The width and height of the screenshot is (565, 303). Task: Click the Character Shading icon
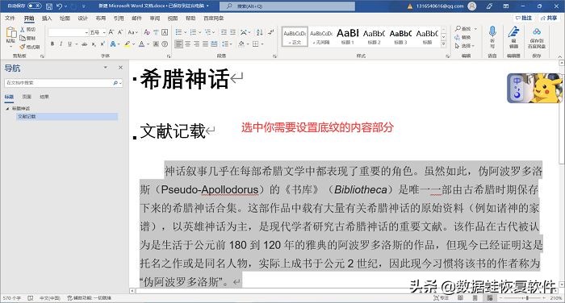pyautogui.click(x=156, y=44)
